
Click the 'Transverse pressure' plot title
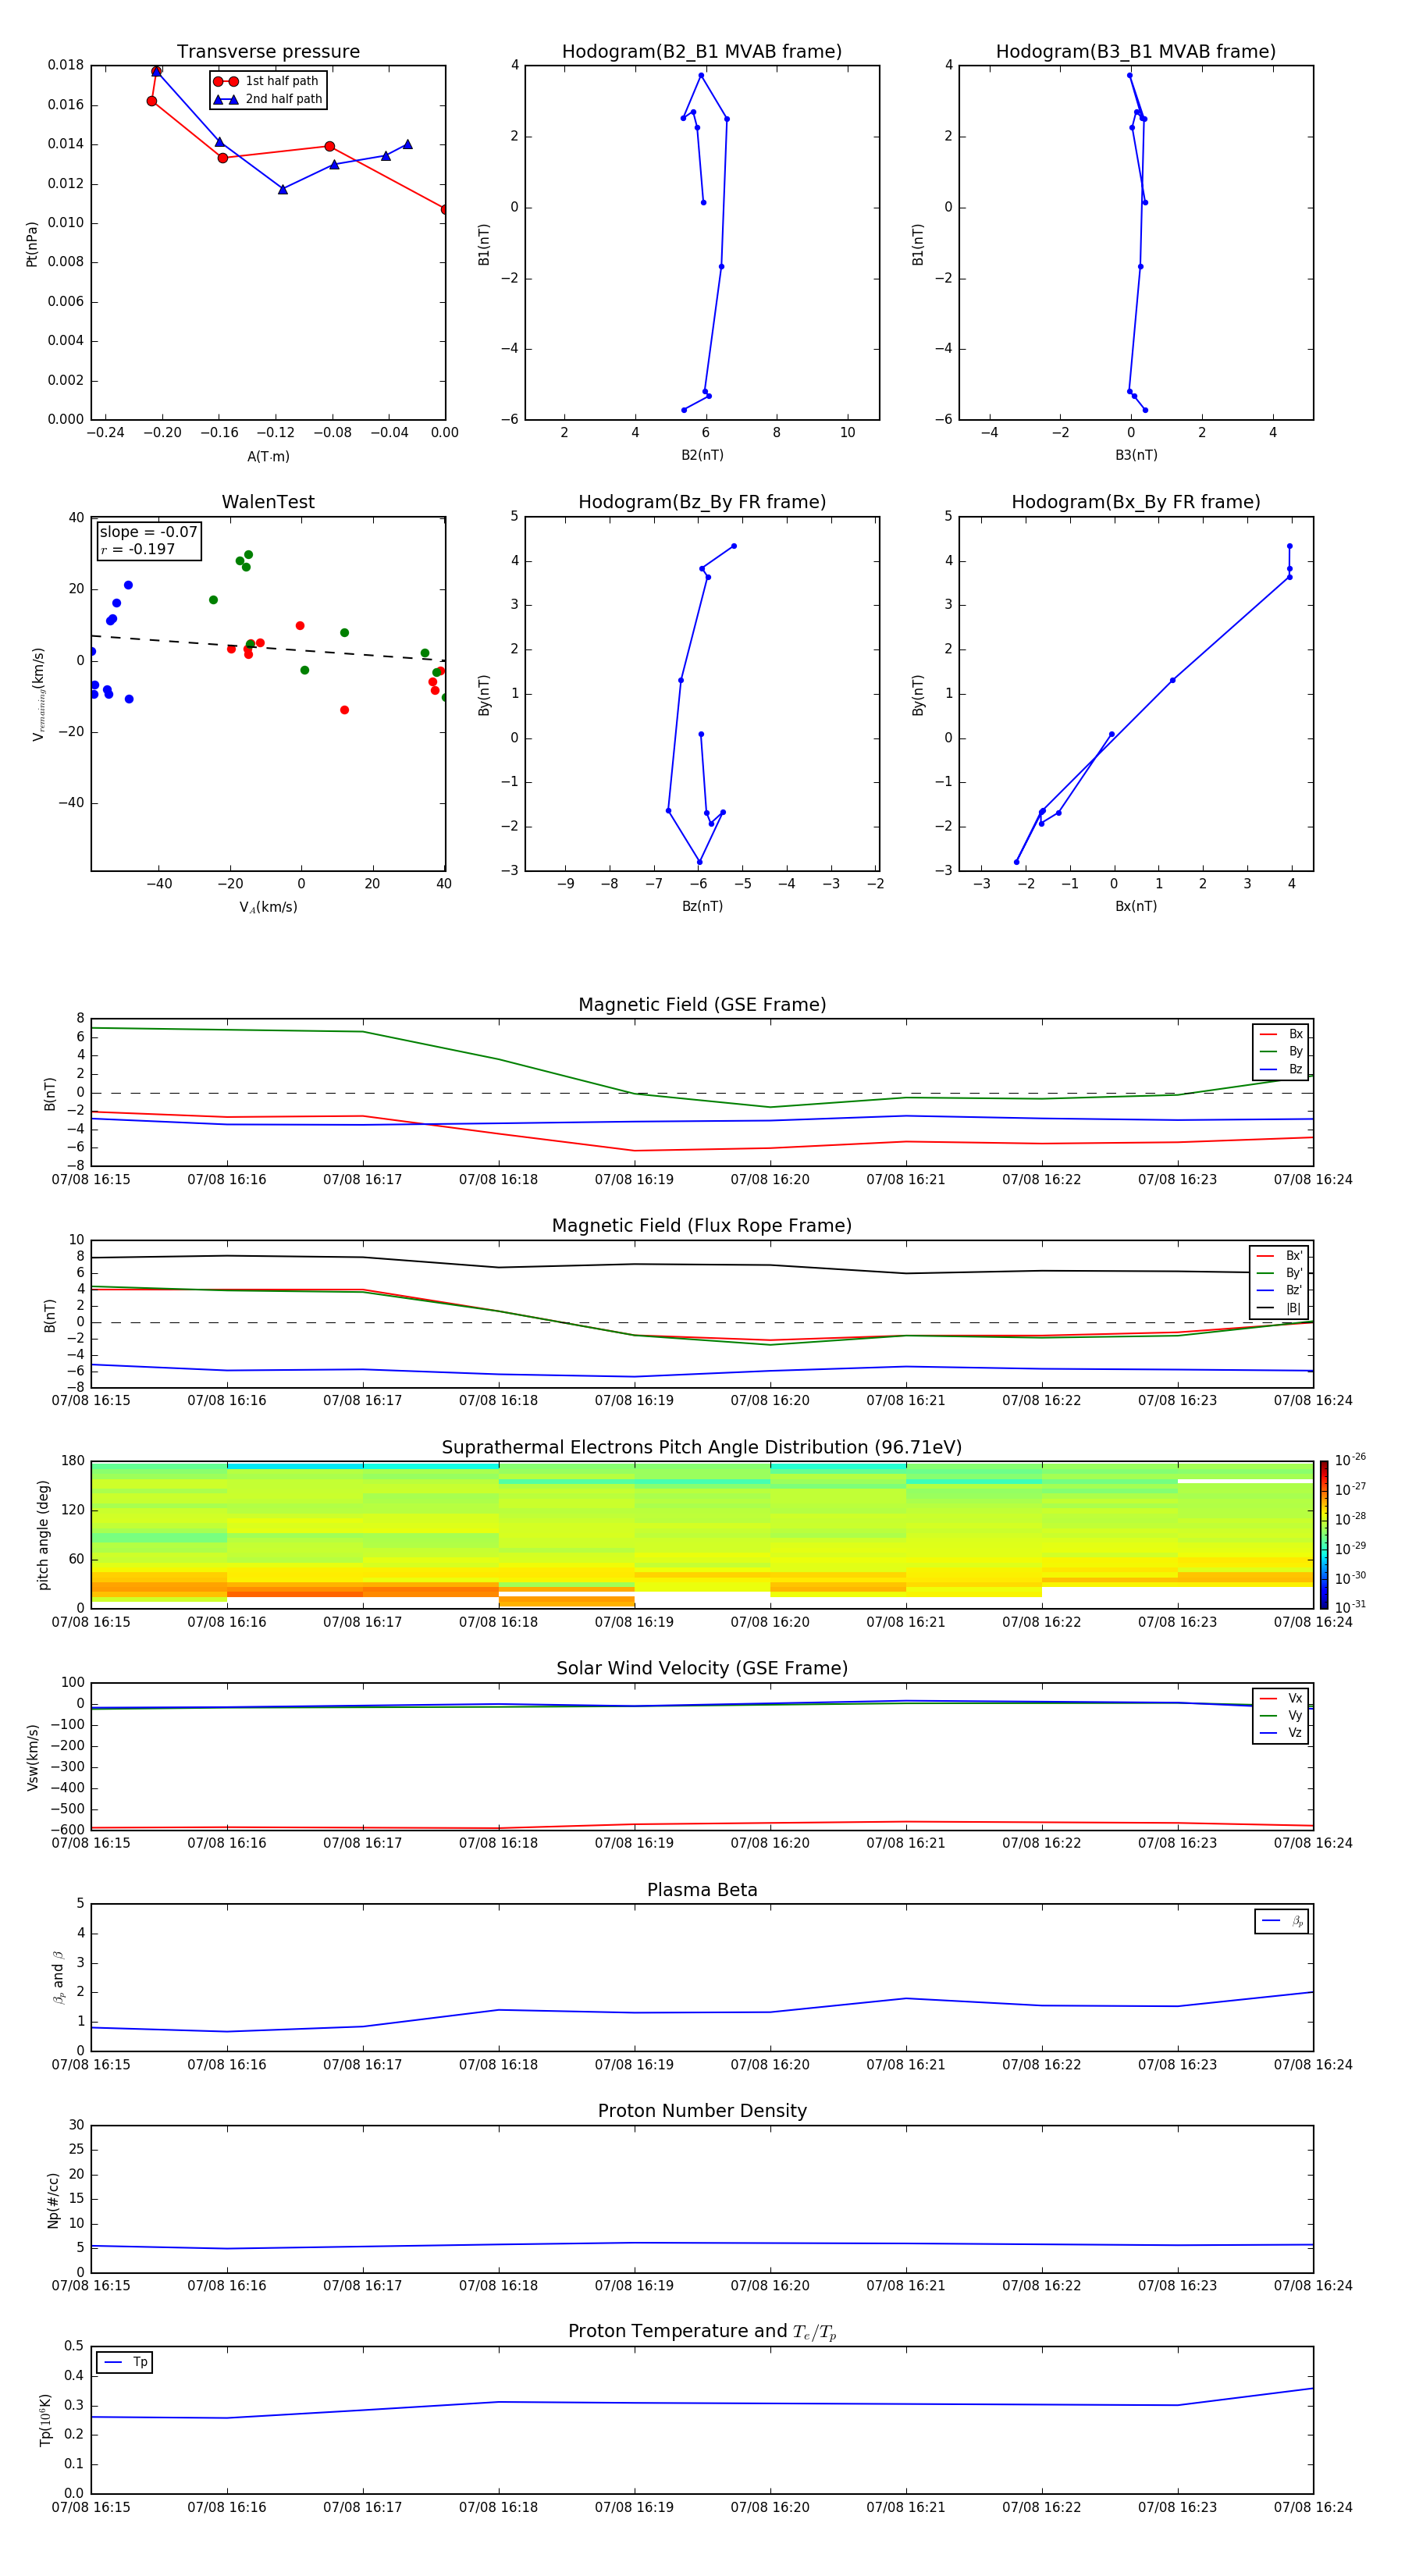click(268, 52)
